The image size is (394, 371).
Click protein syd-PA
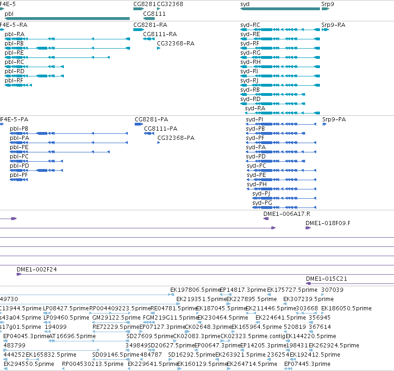[x=281, y=152]
